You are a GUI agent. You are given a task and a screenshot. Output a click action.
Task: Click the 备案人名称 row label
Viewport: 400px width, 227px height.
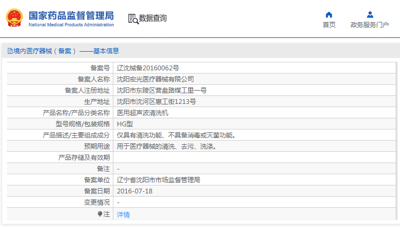click(94, 79)
